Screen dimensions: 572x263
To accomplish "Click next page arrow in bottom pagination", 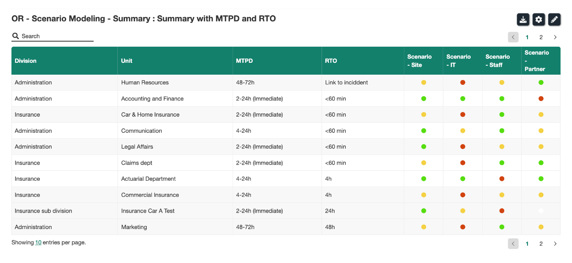I will [555, 243].
